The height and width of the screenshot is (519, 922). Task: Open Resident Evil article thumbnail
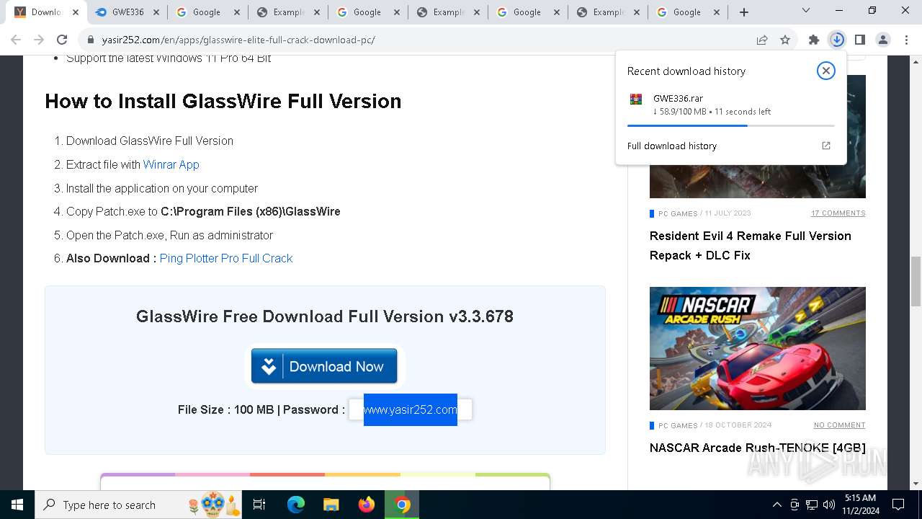pos(758,180)
